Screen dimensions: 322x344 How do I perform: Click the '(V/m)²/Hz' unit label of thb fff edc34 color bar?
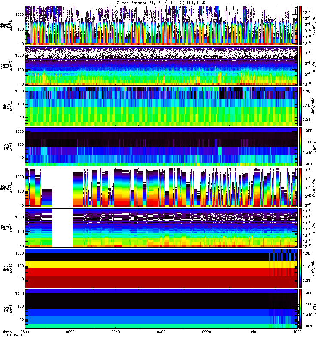(x=314, y=26)
